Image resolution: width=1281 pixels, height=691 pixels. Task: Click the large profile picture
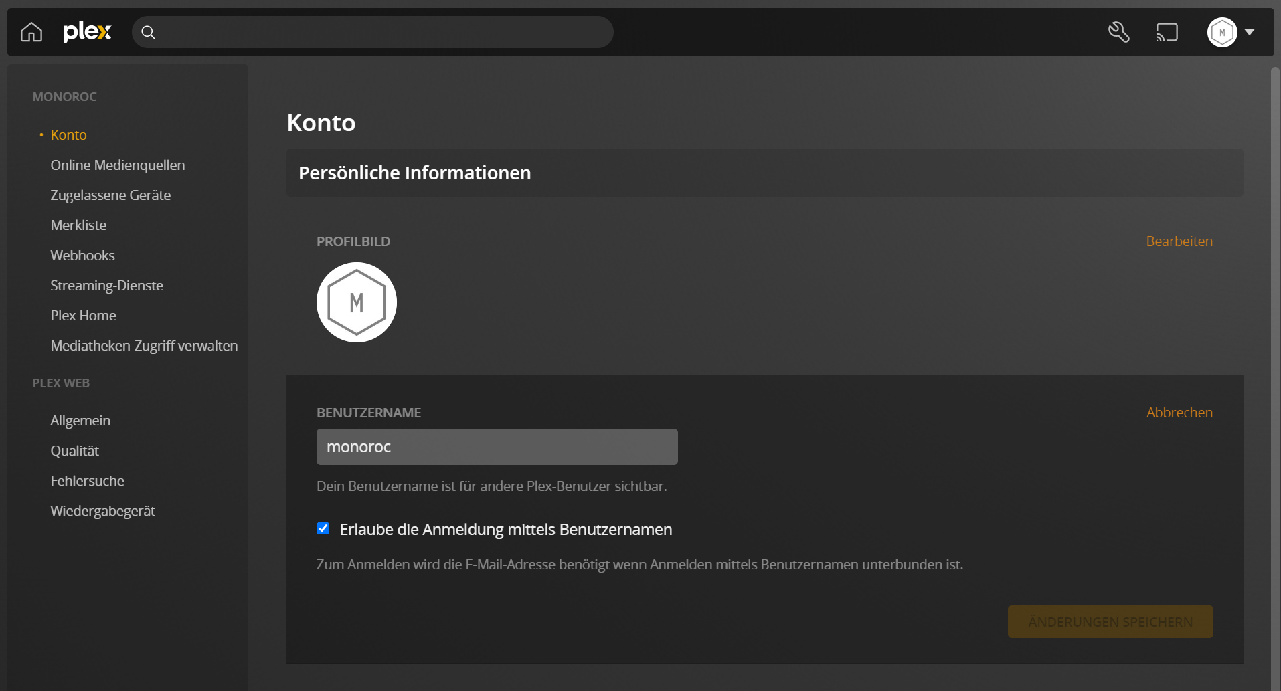coord(357,302)
